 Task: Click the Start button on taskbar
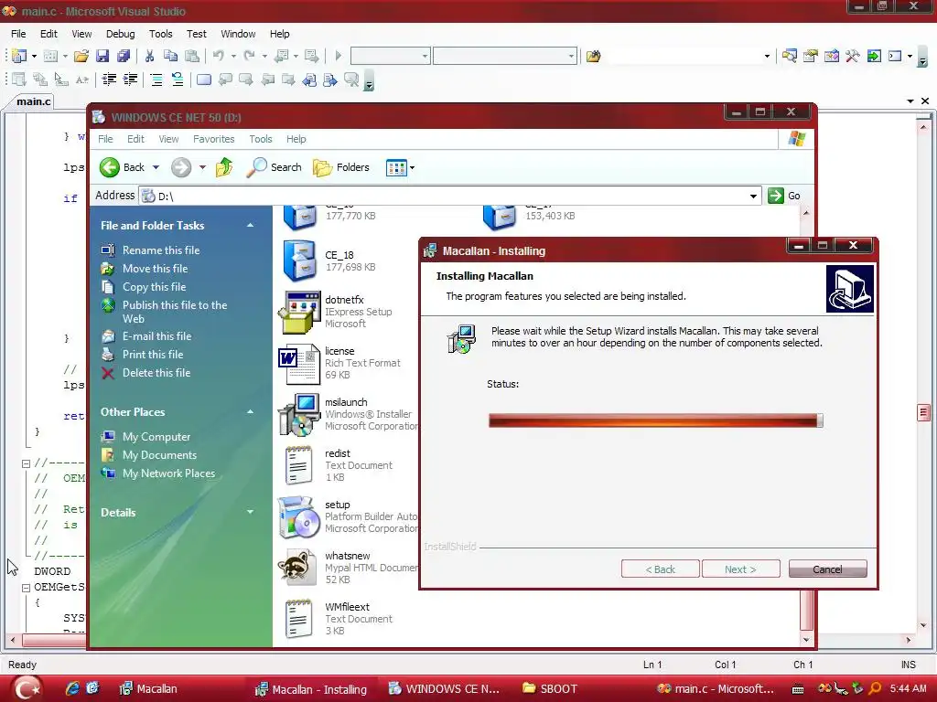27,688
